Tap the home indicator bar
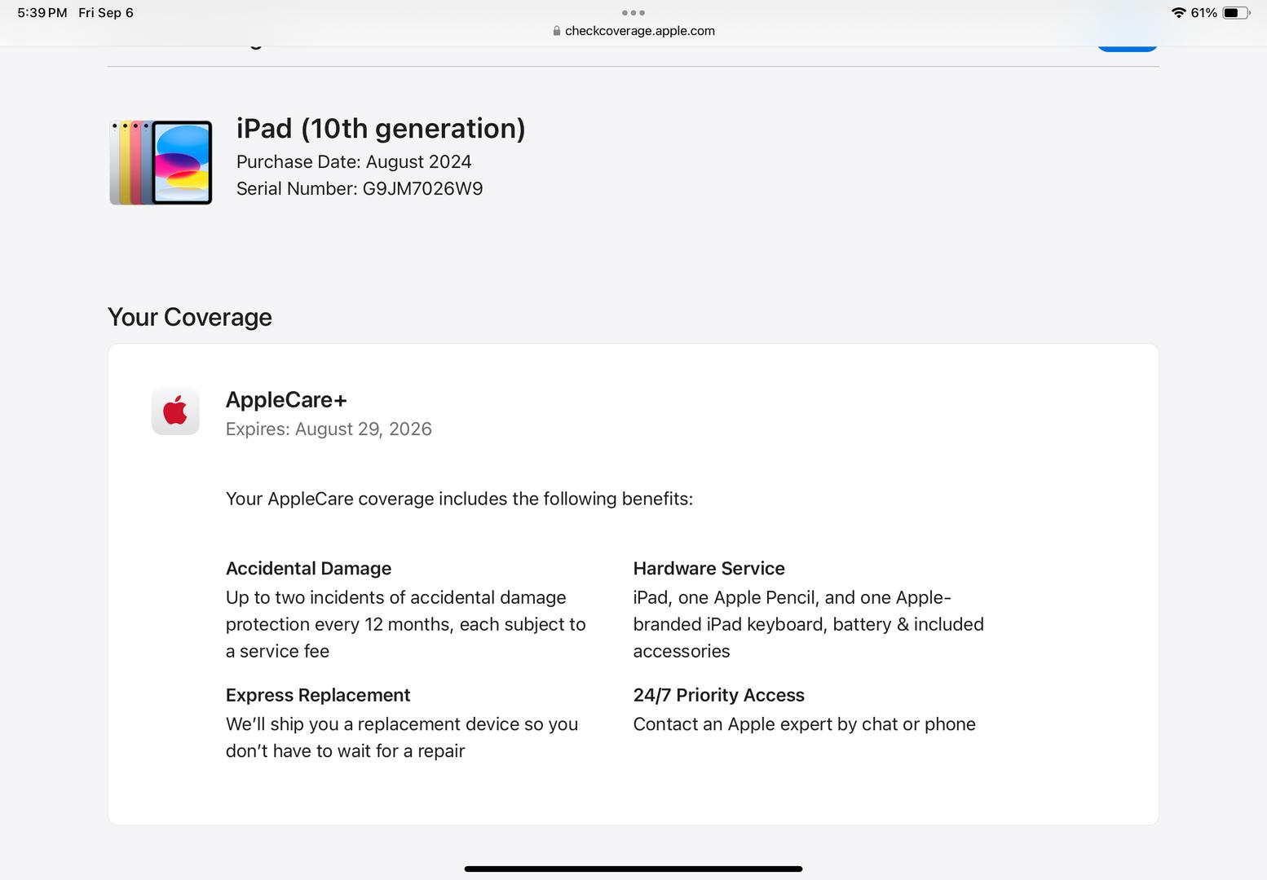 (x=633, y=869)
